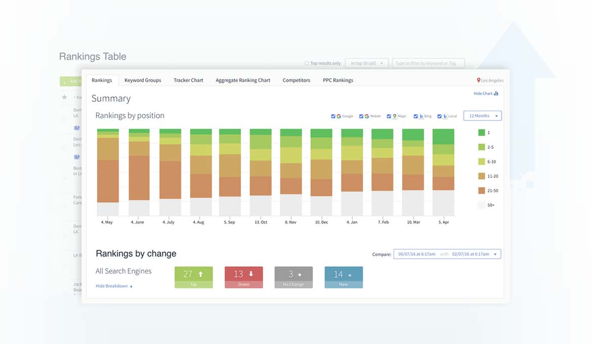Click the Hide Breakdown link
Image resolution: width=592 pixels, height=344 pixels.
[x=113, y=286]
